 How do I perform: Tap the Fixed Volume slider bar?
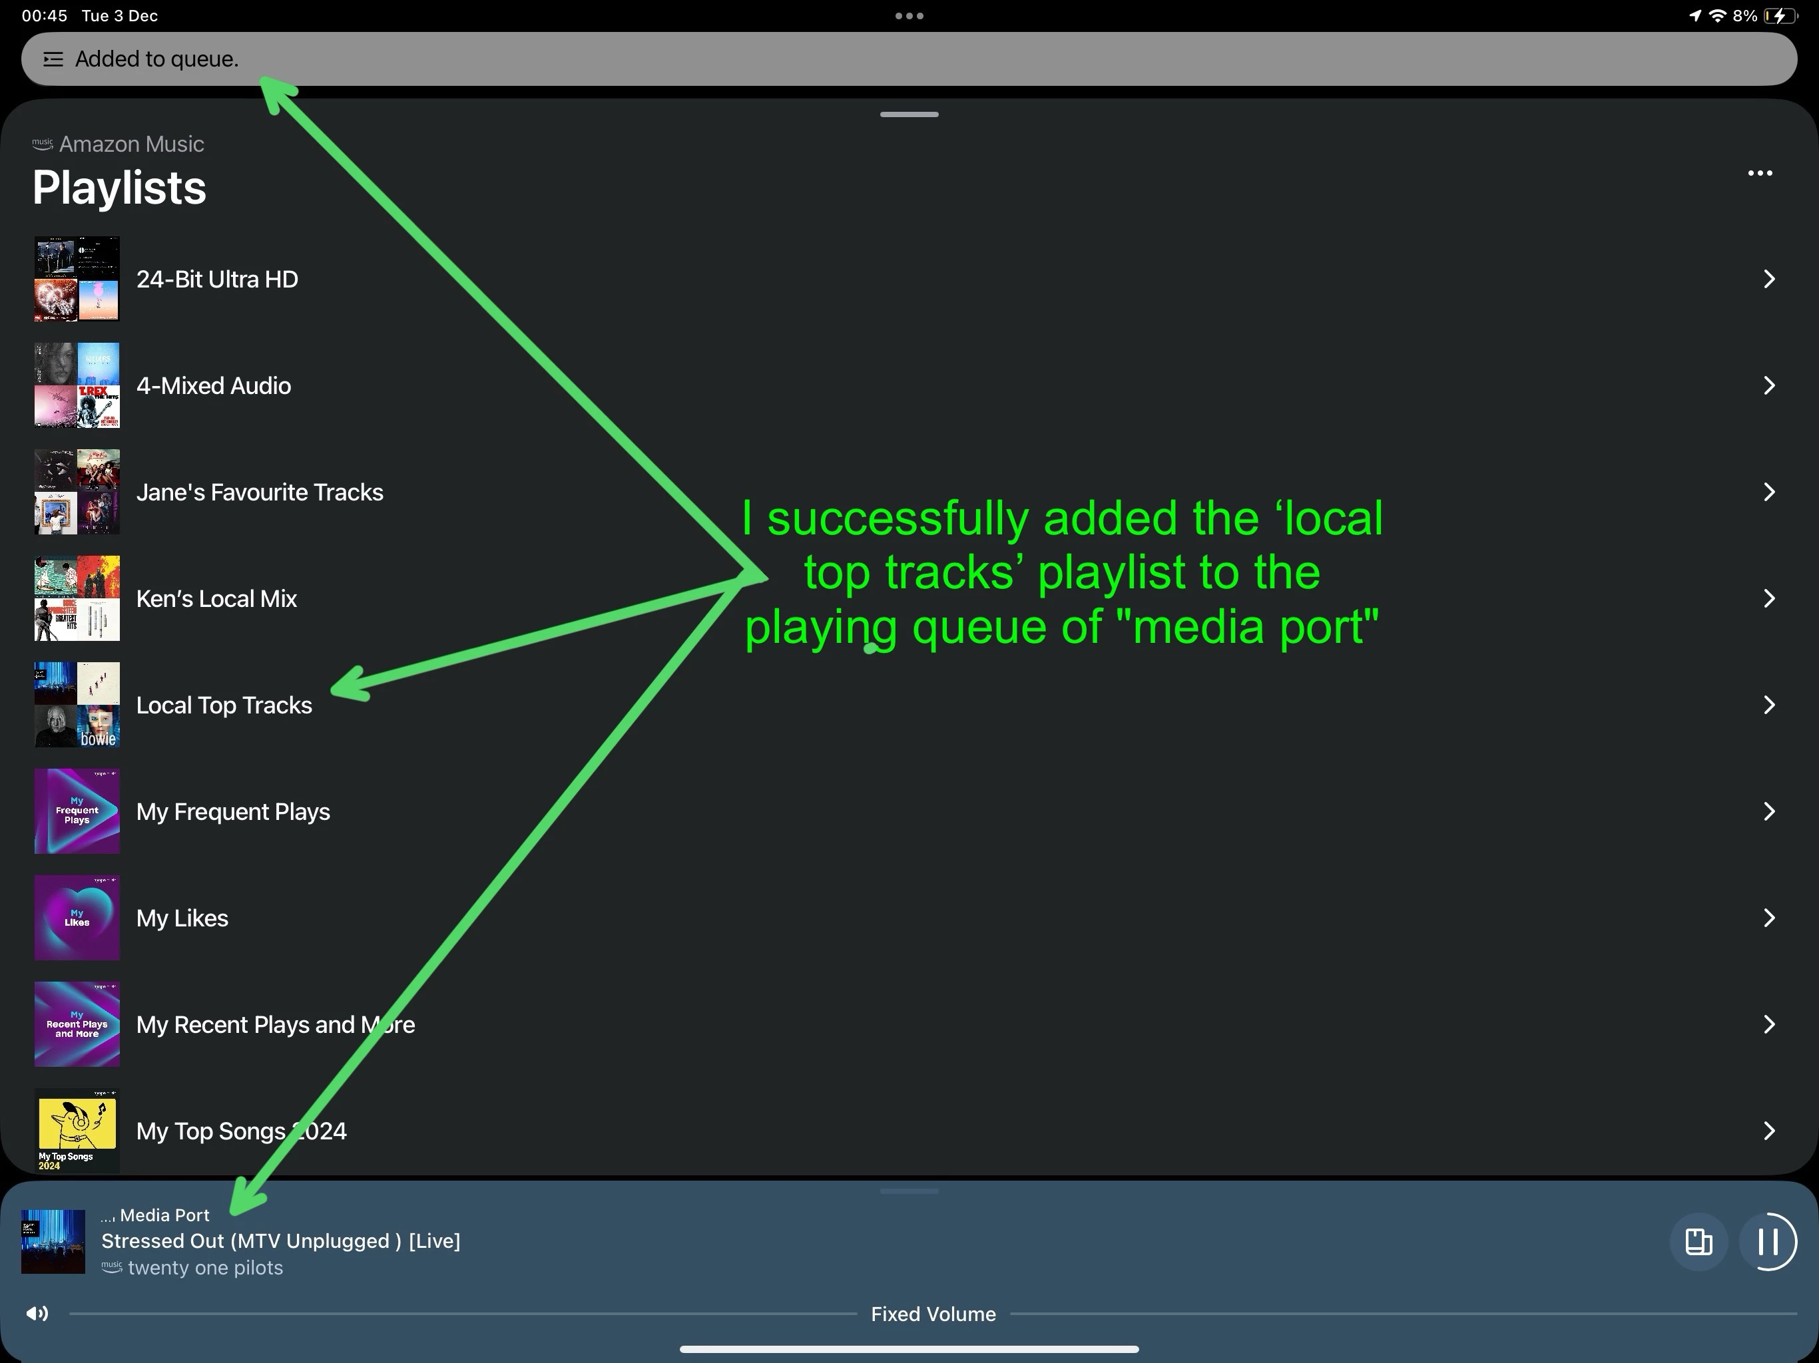(461, 1314)
